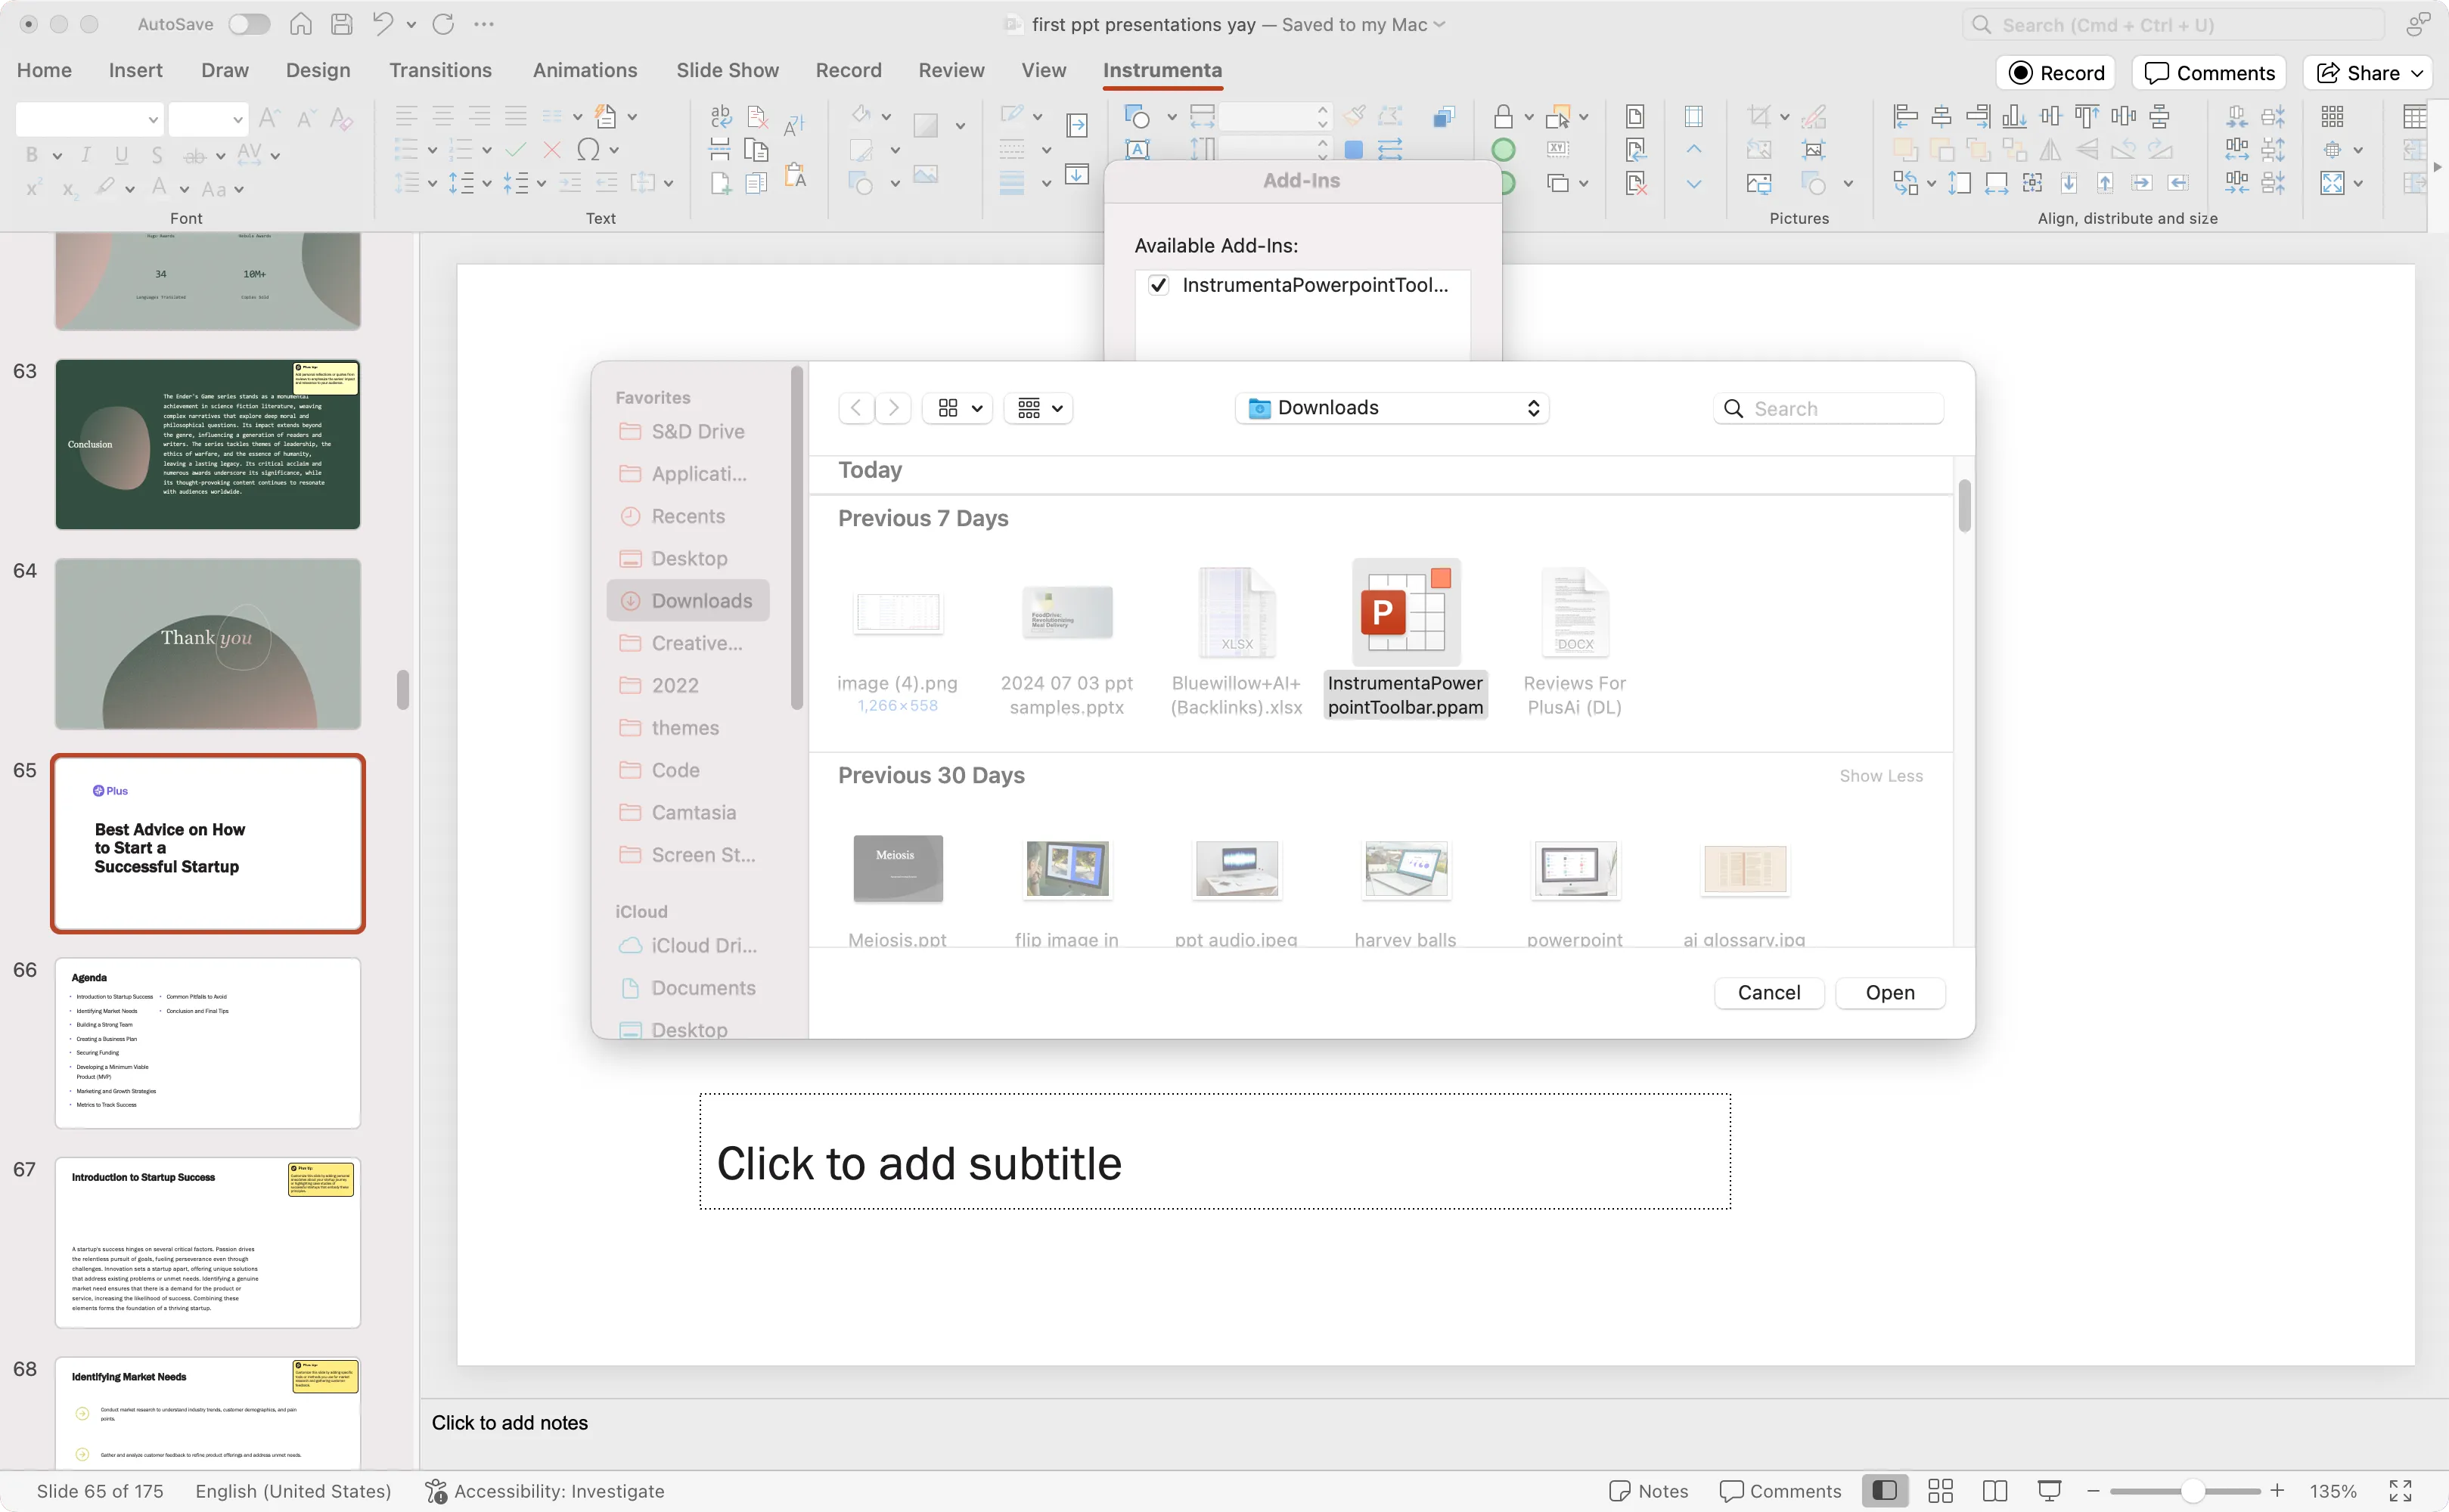This screenshot has width=2449, height=1512.
Task: Open the Draw ribbon tab
Action: 224,70
